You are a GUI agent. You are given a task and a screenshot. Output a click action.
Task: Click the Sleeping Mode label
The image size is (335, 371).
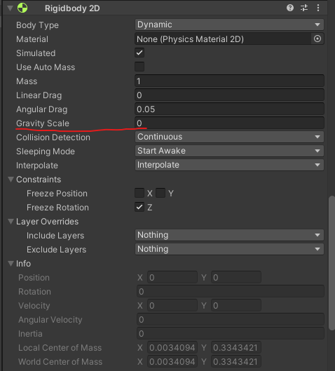coord(46,151)
